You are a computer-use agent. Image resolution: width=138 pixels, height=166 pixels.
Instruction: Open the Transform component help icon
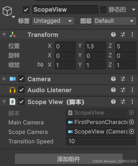(x=113, y=34)
